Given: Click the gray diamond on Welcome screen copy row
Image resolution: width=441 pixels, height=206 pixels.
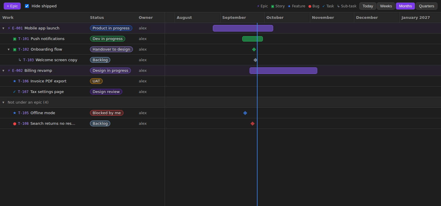Looking at the screenshot, I should [x=255, y=60].
